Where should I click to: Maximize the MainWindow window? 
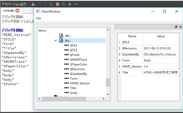coord(165,11)
